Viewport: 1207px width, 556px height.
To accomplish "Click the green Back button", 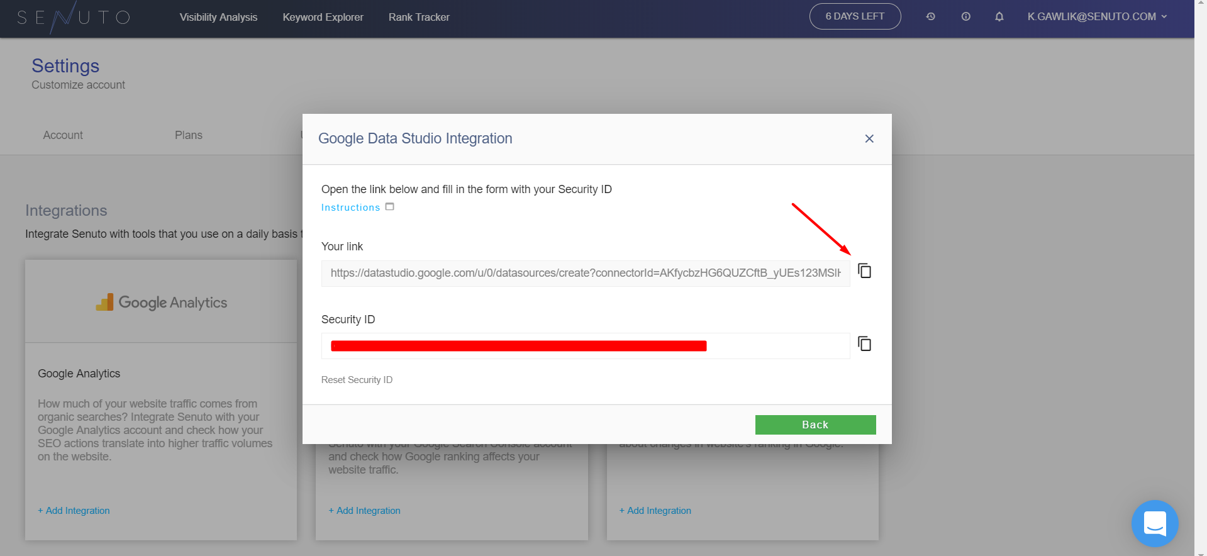I will pos(815,425).
